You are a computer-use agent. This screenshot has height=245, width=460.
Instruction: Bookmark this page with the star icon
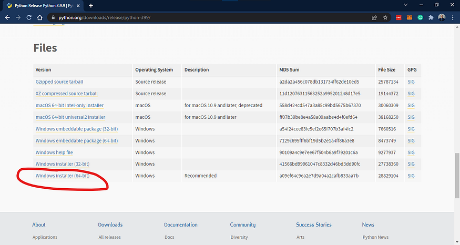point(385,17)
